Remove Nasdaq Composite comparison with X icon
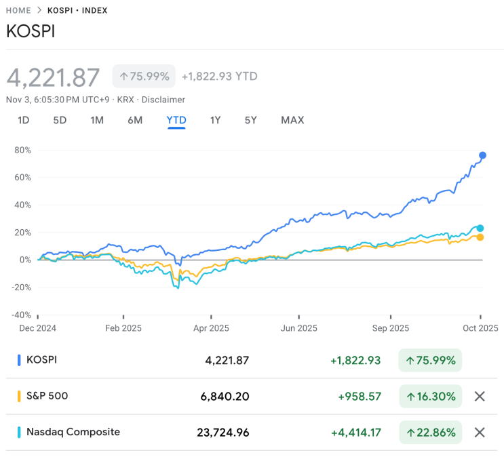 [480, 432]
